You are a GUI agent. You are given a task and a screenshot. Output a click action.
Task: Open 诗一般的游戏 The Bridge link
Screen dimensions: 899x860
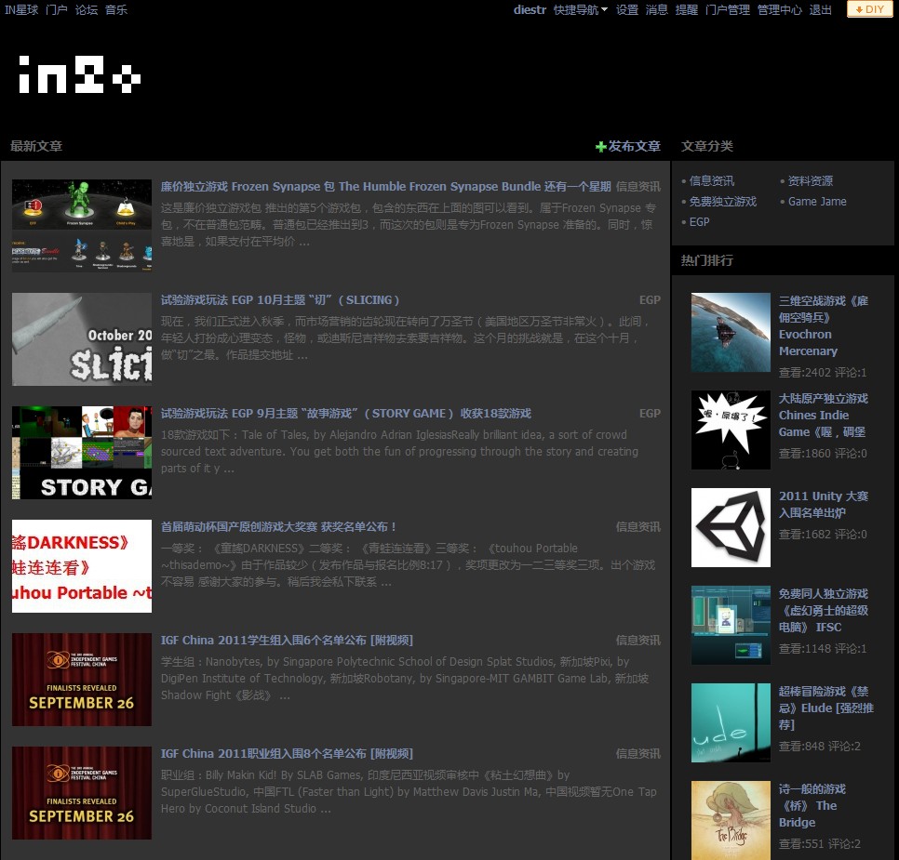pos(812,805)
